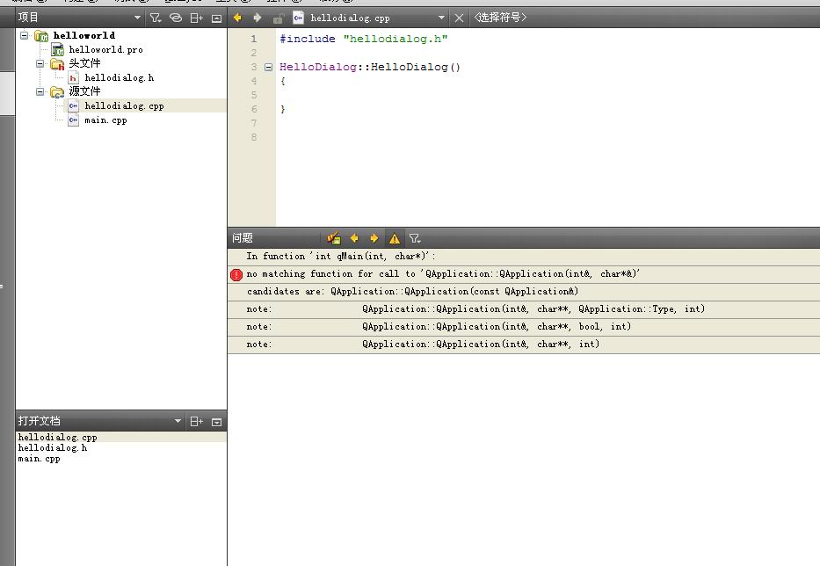This screenshot has width=820, height=566.
Task: Switch to main.cpp in open documents
Action: coord(121,459)
